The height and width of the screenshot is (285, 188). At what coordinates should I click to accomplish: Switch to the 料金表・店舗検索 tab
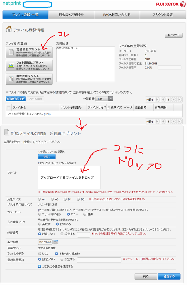[71, 15]
